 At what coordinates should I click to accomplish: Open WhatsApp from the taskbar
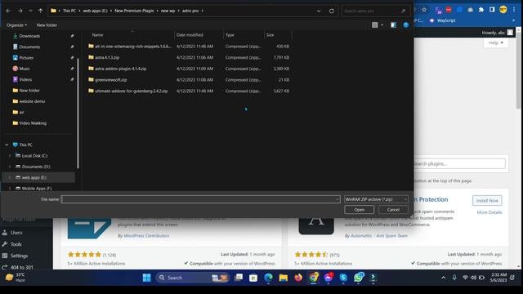[359, 278]
